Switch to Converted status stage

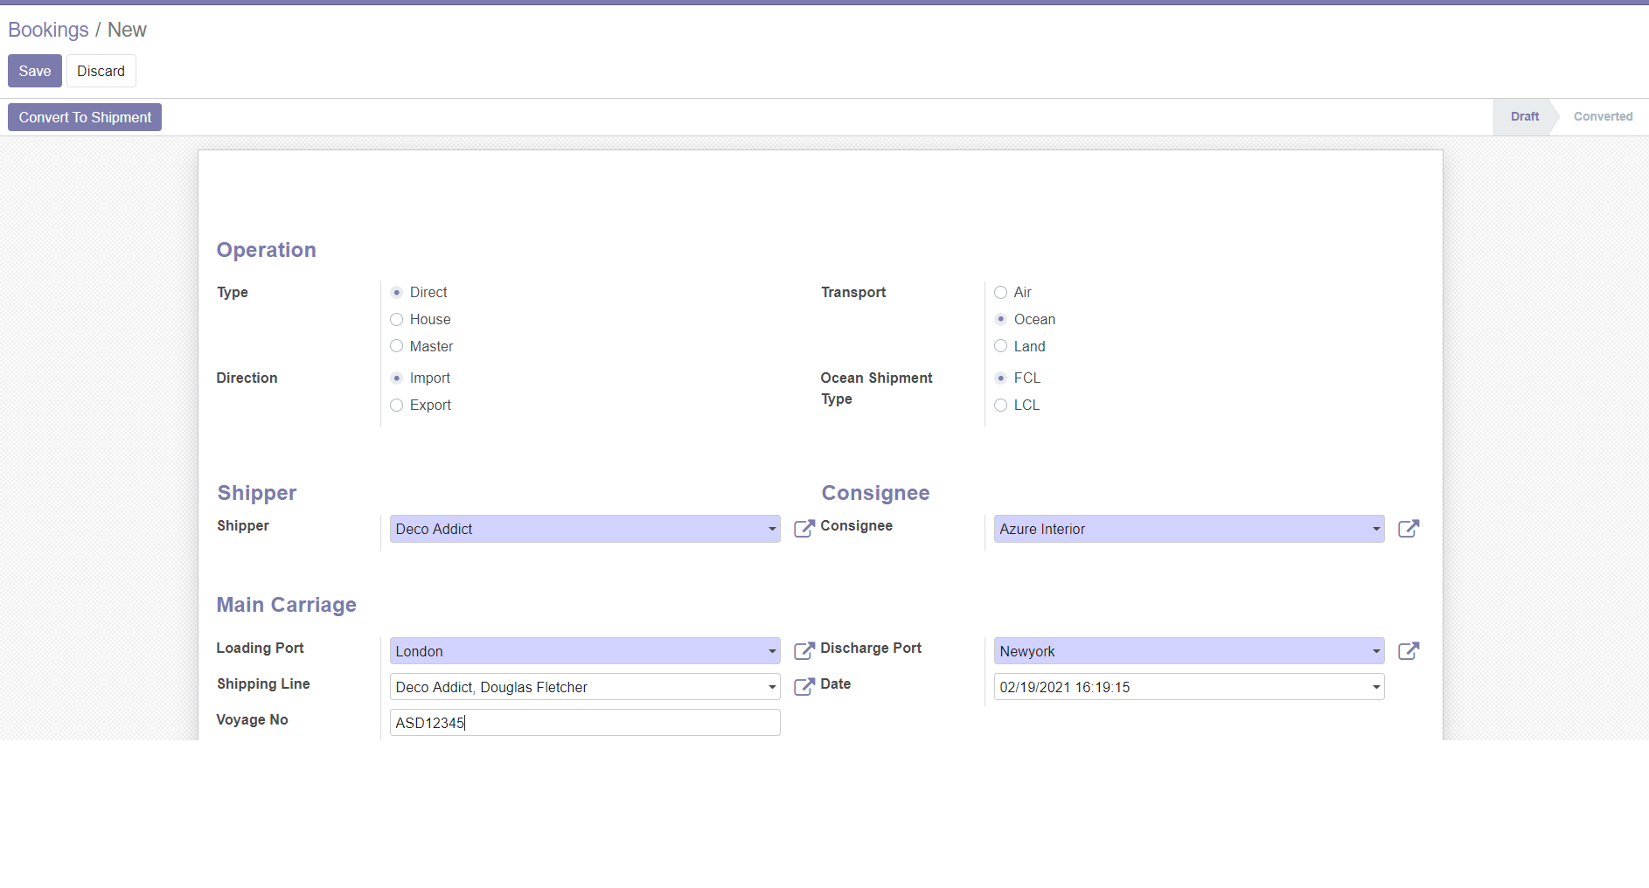coord(1602,116)
